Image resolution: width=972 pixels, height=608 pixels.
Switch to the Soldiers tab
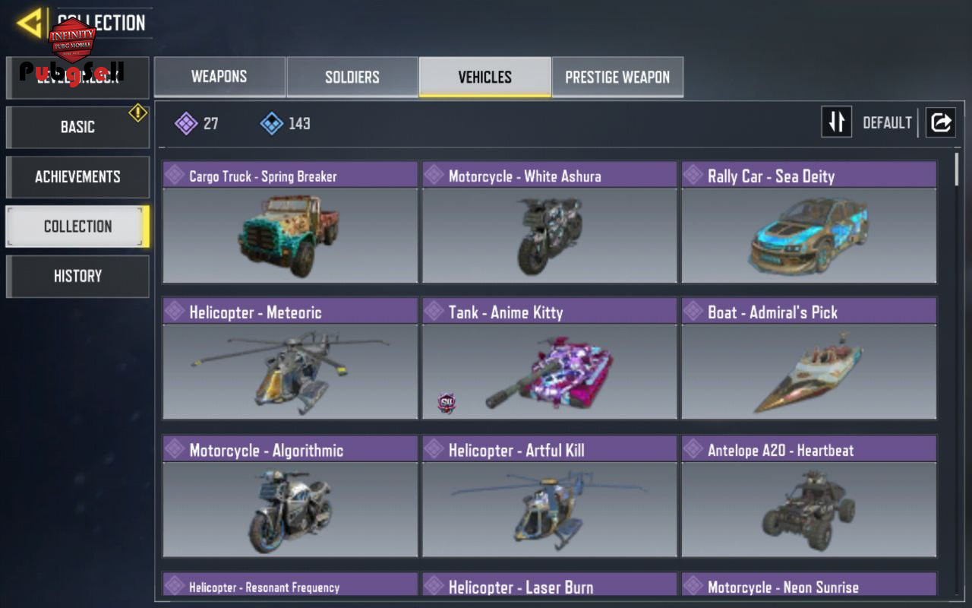[352, 77]
